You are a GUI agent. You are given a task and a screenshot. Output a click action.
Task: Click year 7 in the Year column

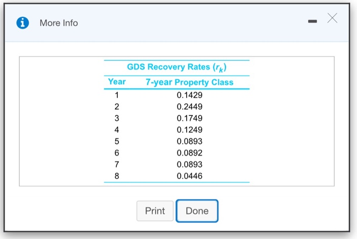[x=117, y=164]
